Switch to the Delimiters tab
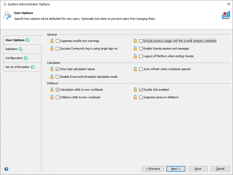The image size is (233, 175). 12,49
